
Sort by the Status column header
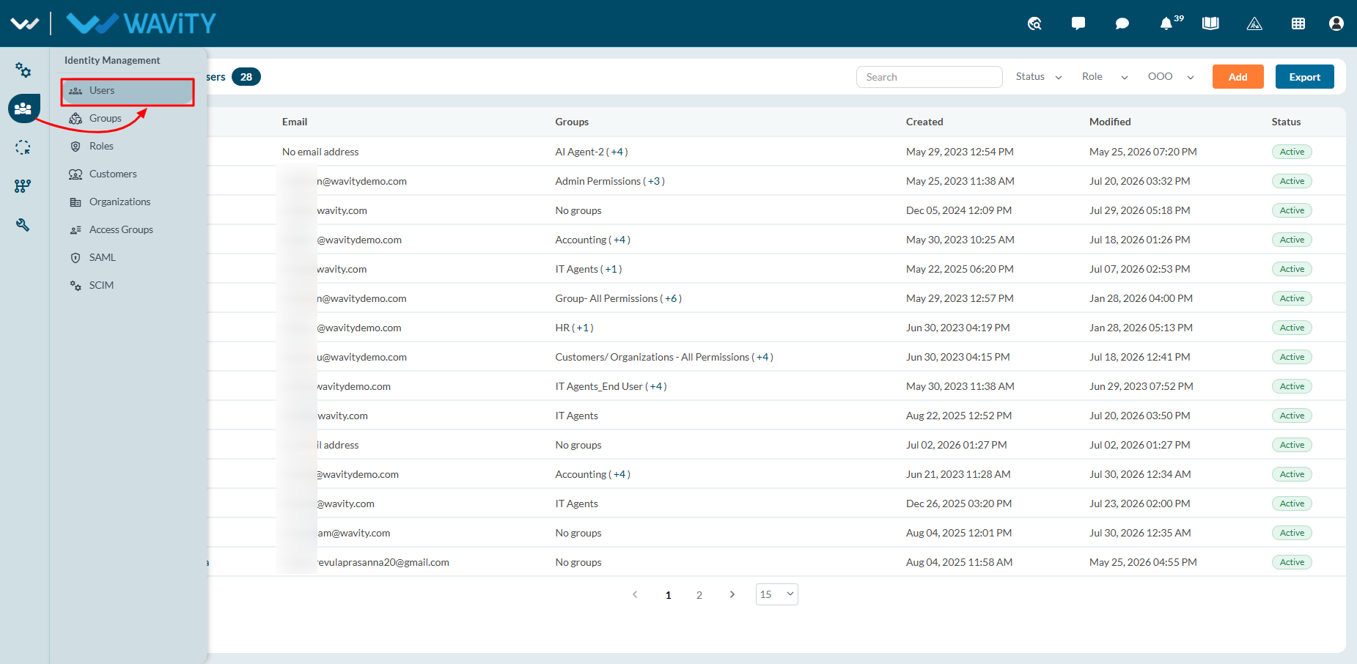[x=1286, y=122]
